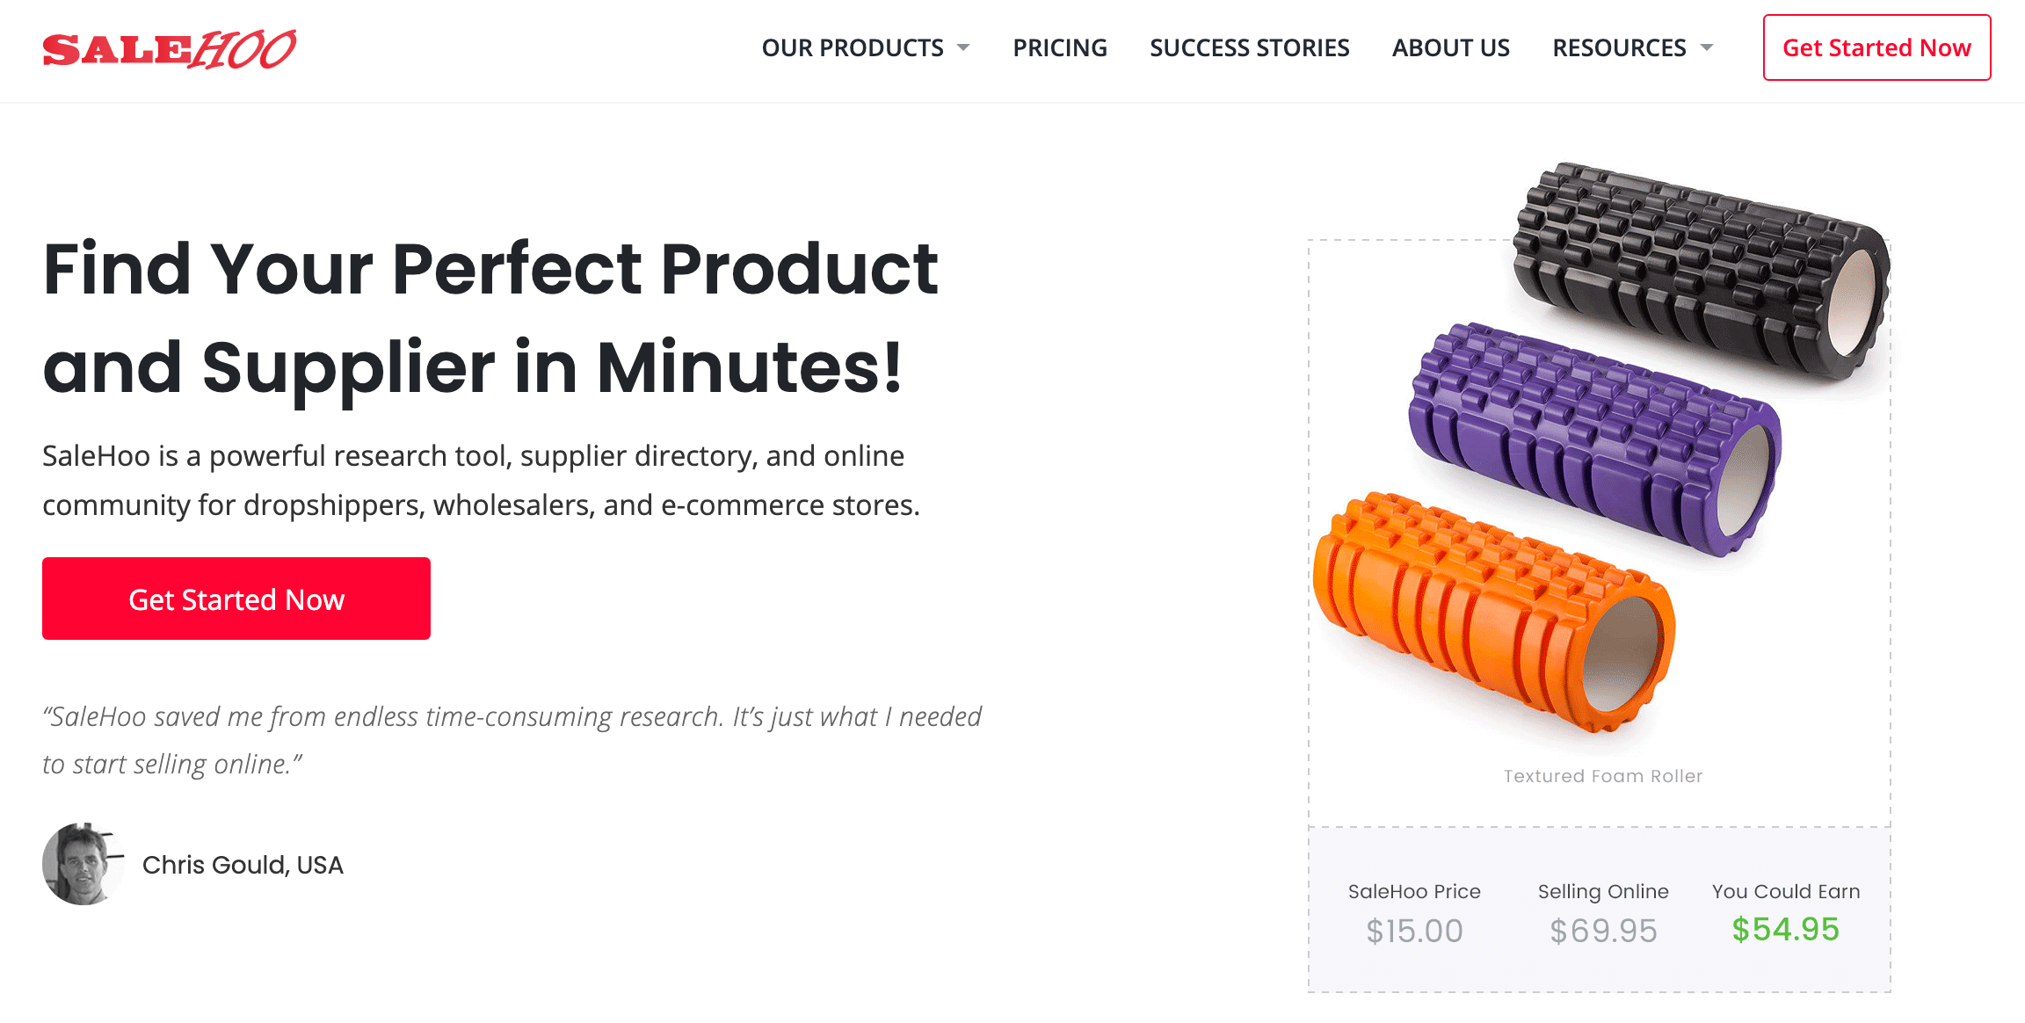Click RESOURCES in the top navigation
Image resolution: width=2025 pixels, height=1023 pixels.
(1622, 48)
